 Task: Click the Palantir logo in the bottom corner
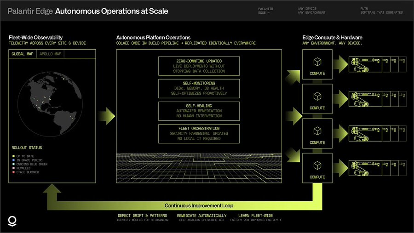click(x=12, y=221)
